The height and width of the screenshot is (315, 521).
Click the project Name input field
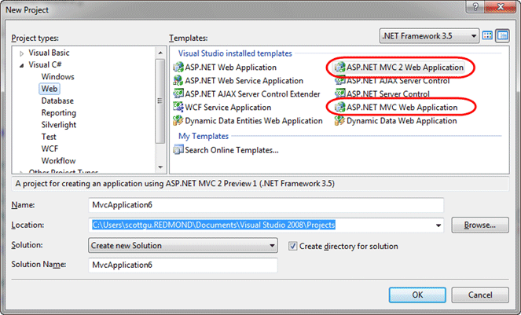[x=266, y=205]
